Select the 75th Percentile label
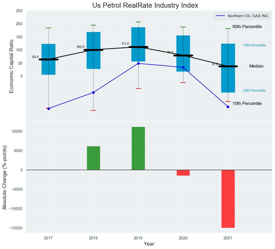This screenshot has height=249, width=275. coord(254,45)
